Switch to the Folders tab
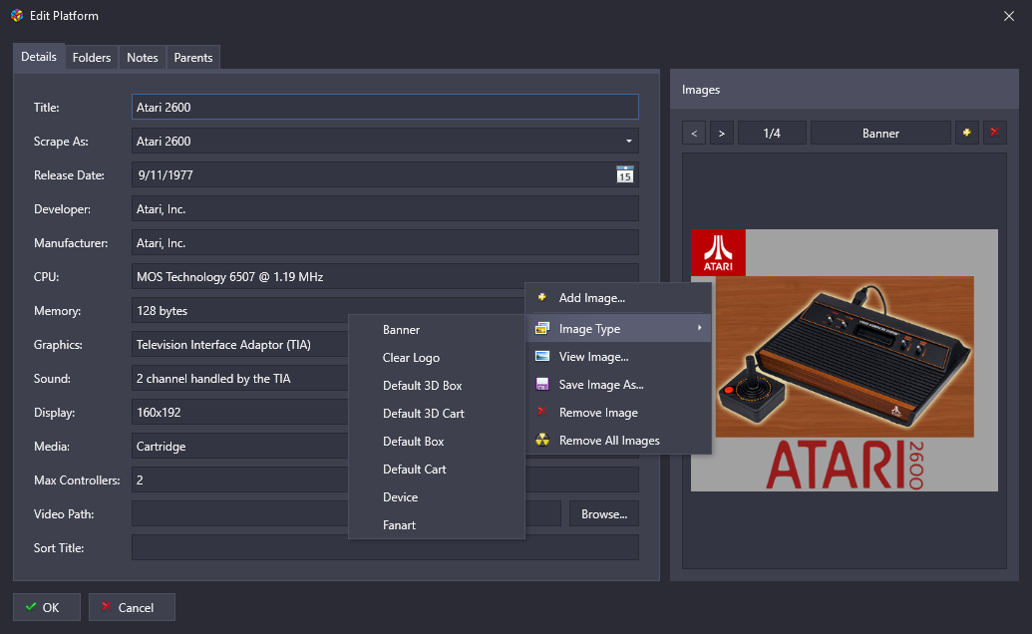Viewport: 1032px width, 634px height. tap(92, 57)
